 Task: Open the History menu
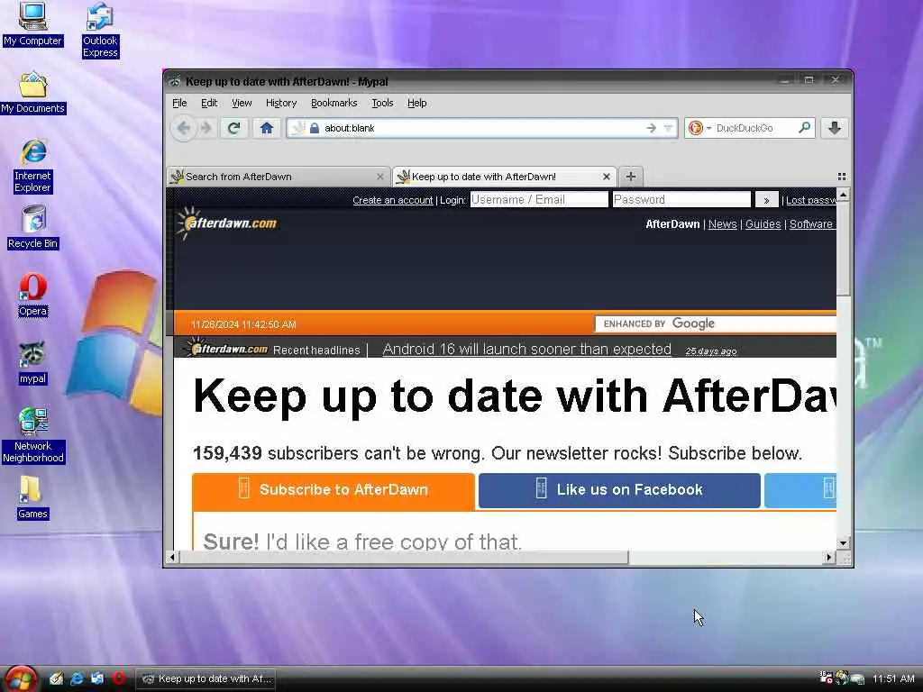click(x=281, y=103)
